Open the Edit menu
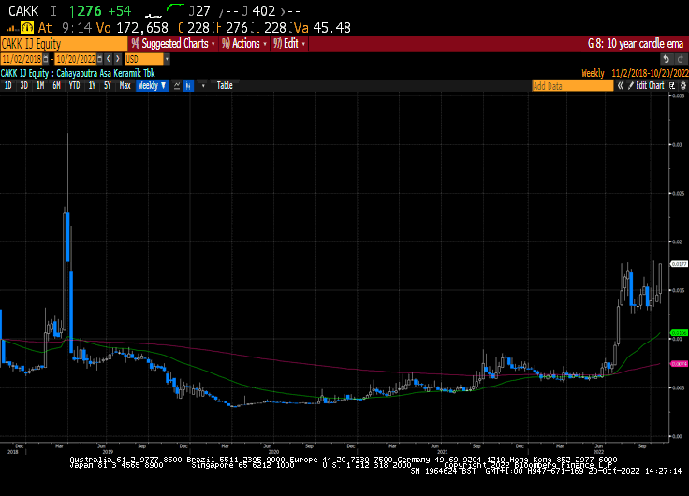Image resolution: width=689 pixels, height=496 pixels. [289, 44]
